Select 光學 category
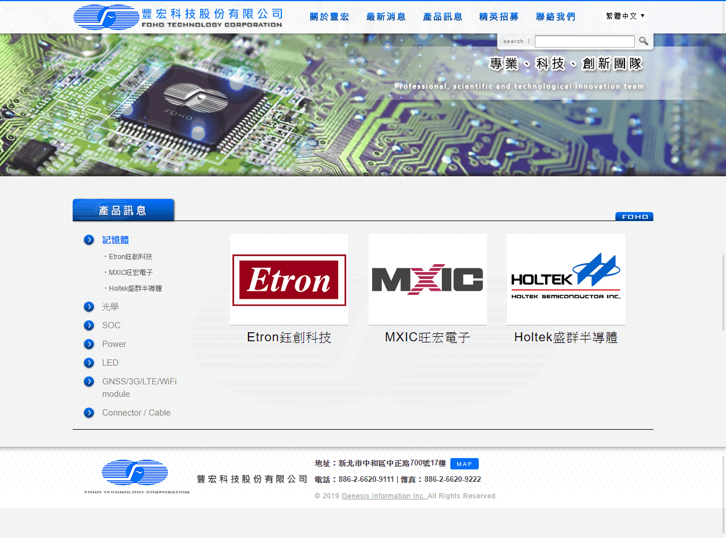 coord(110,307)
